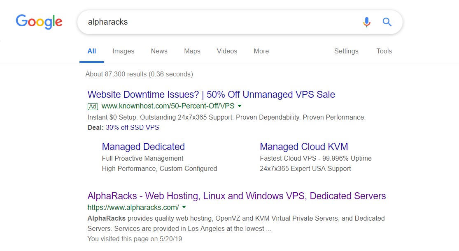Click the www.knownhost.com/50-Percent-Off/VPS URL
Image resolution: width=459 pixels, height=251 pixels.
(x=168, y=106)
